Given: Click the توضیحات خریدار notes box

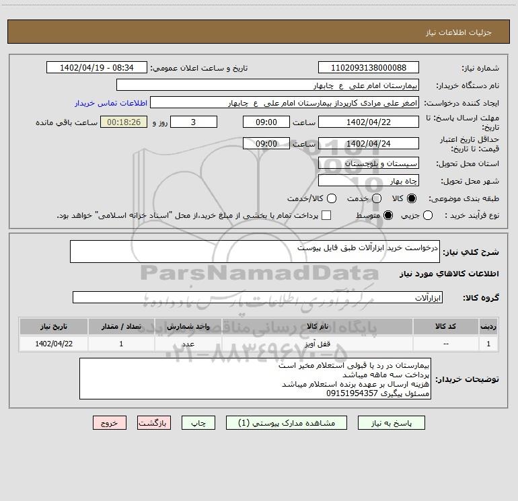Looking at the screenshot, I should pos(255,379).
